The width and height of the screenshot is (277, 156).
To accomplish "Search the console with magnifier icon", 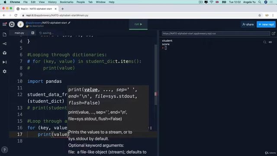I will [x=264, y=42].
